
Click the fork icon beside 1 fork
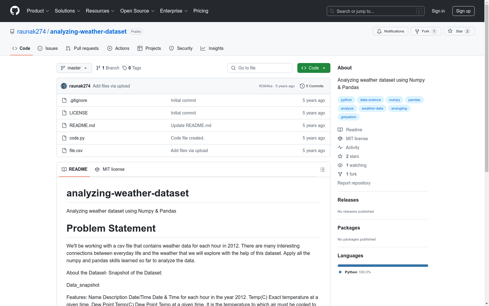(x=340, y=174)
